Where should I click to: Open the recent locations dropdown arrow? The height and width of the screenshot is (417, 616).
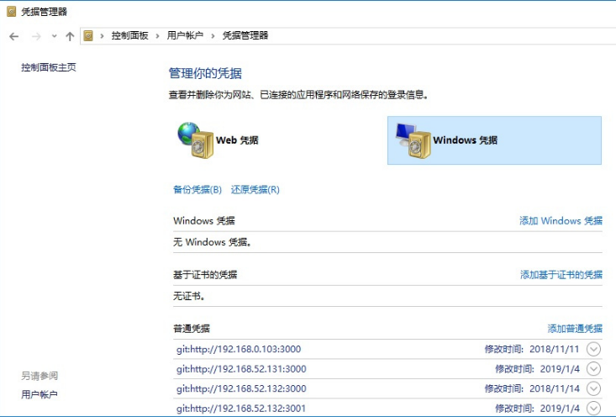pyautogui.click(x=55, y=36)
